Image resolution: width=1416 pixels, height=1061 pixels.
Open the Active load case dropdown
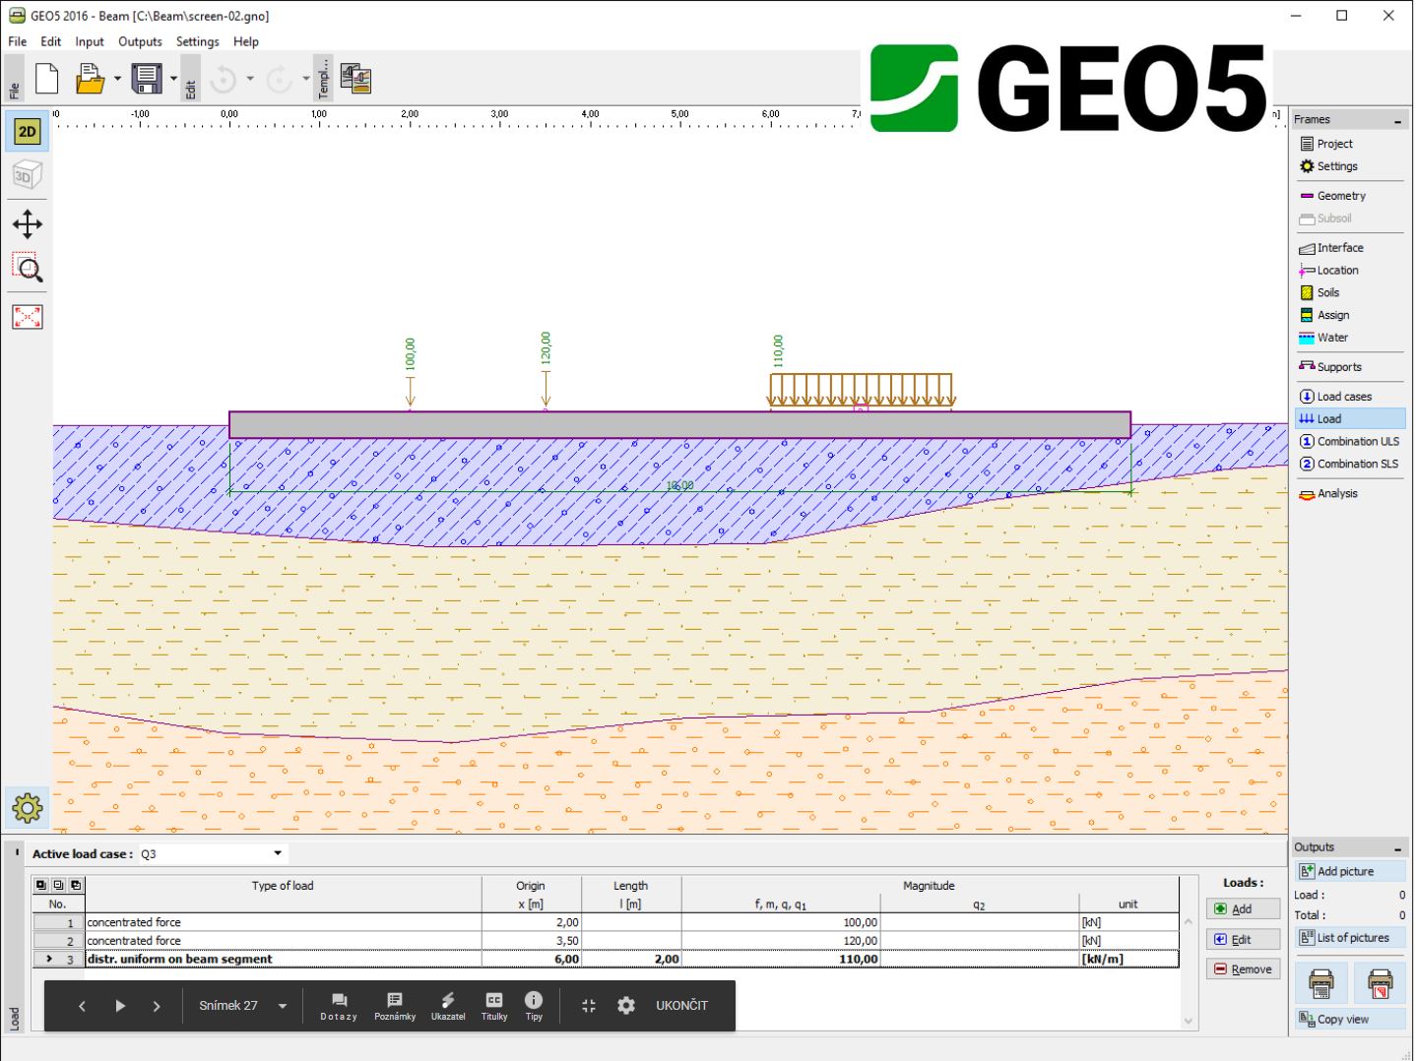(211, 854)
